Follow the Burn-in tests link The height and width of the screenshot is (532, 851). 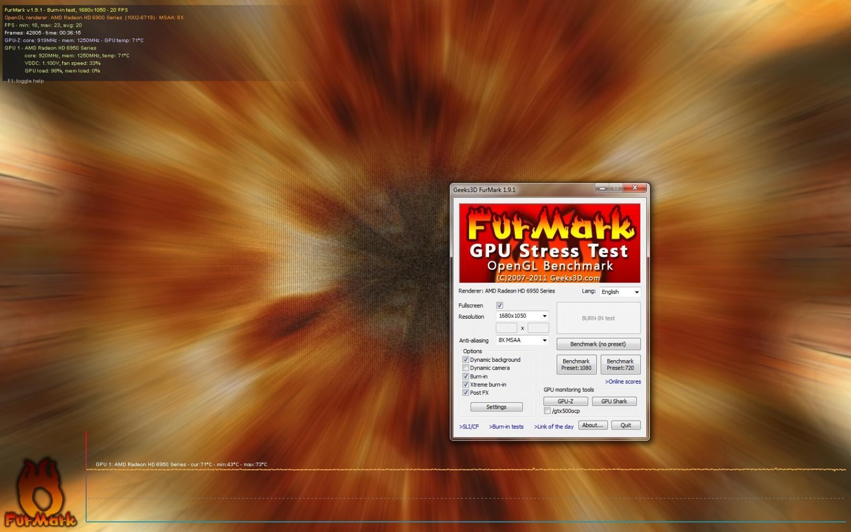pyautogui.click(x=506, y=427)
